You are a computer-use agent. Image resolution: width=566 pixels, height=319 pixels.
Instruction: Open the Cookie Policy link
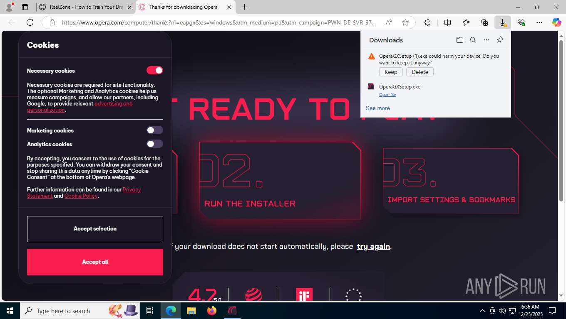coord(81,196)
